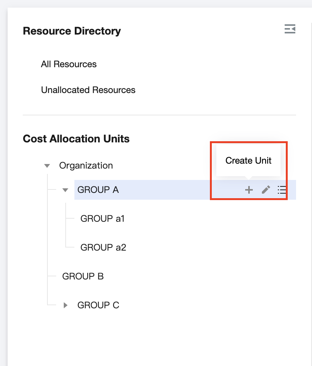Collapse the Resource Directory side panel
Viewport: 312px width, 366px height.
(x=290, y=29)
